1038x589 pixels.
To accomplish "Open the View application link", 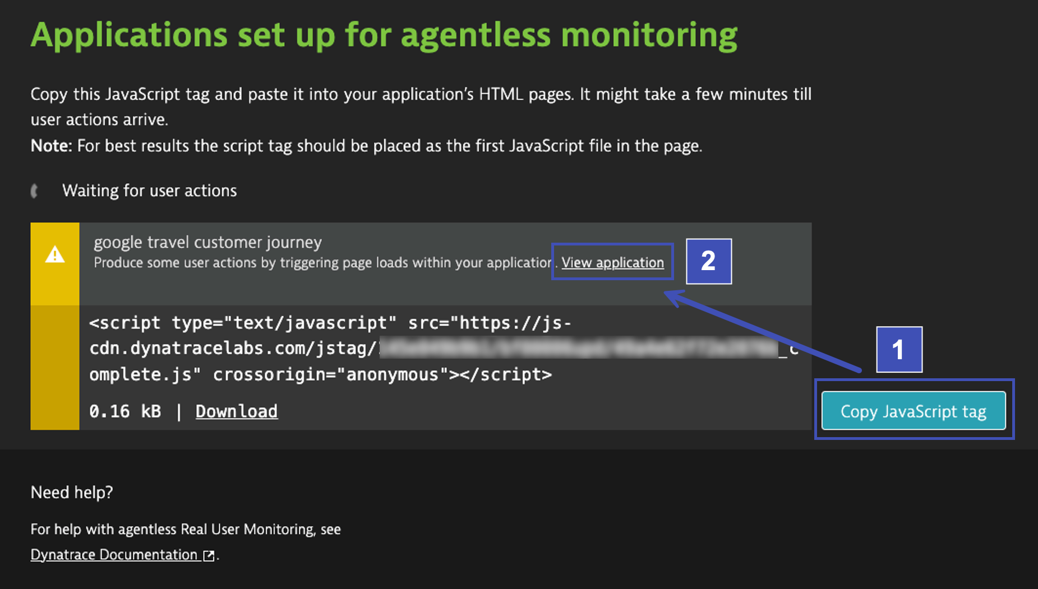I will (612, 262).
